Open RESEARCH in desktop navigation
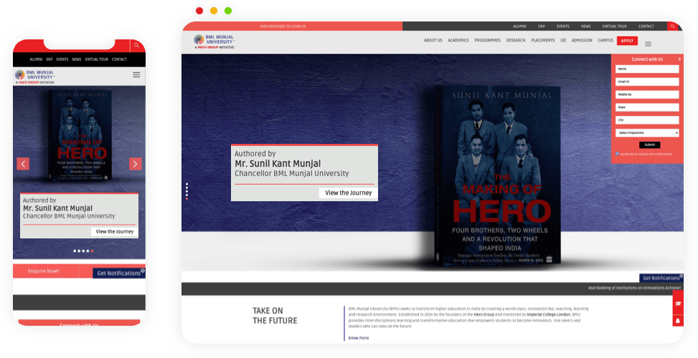 click(x=516, y=40)
